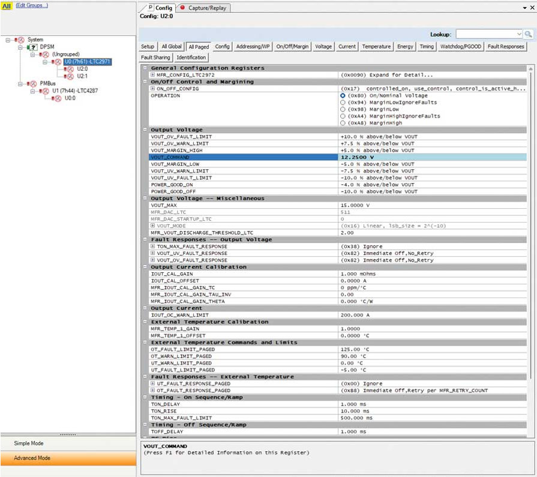Image resolution: width=537 pixels, height=477 pixels.
Task: Click the System node status icon
Action: tap(20, 40)
